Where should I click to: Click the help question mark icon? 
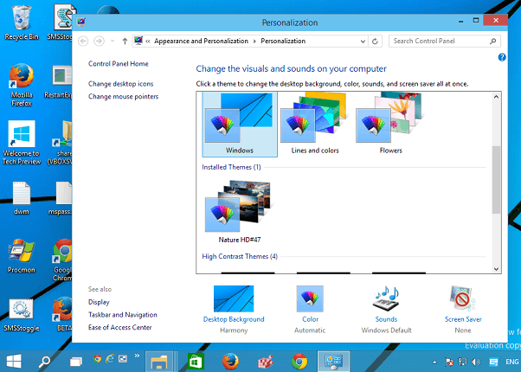click(502, 57)
